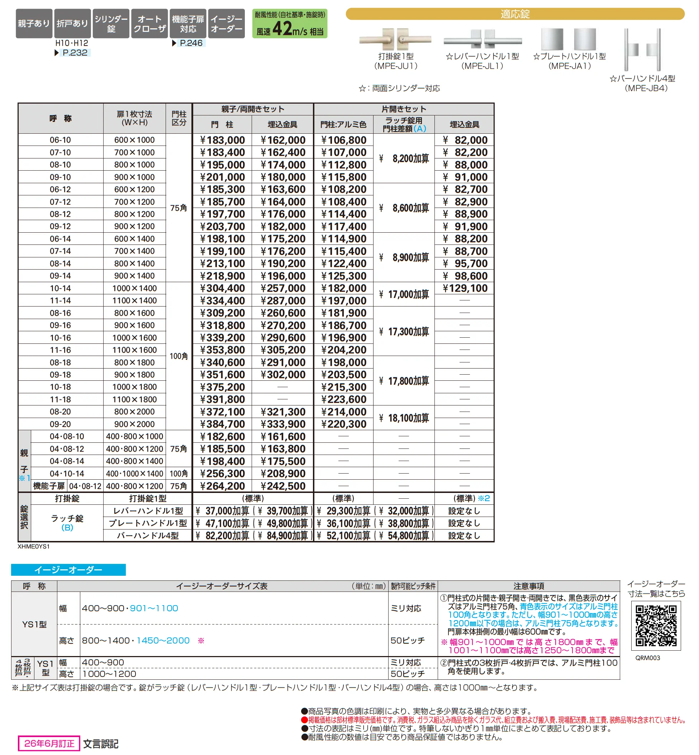Select price ¥183,000 for 06-10 門柱
The height and width of the screenshot is (755, 699).
tap(222, 140)
